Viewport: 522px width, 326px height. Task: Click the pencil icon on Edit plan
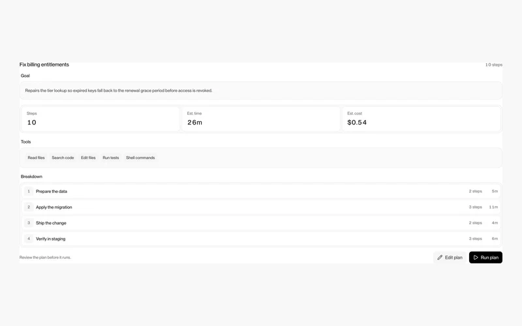440,258
